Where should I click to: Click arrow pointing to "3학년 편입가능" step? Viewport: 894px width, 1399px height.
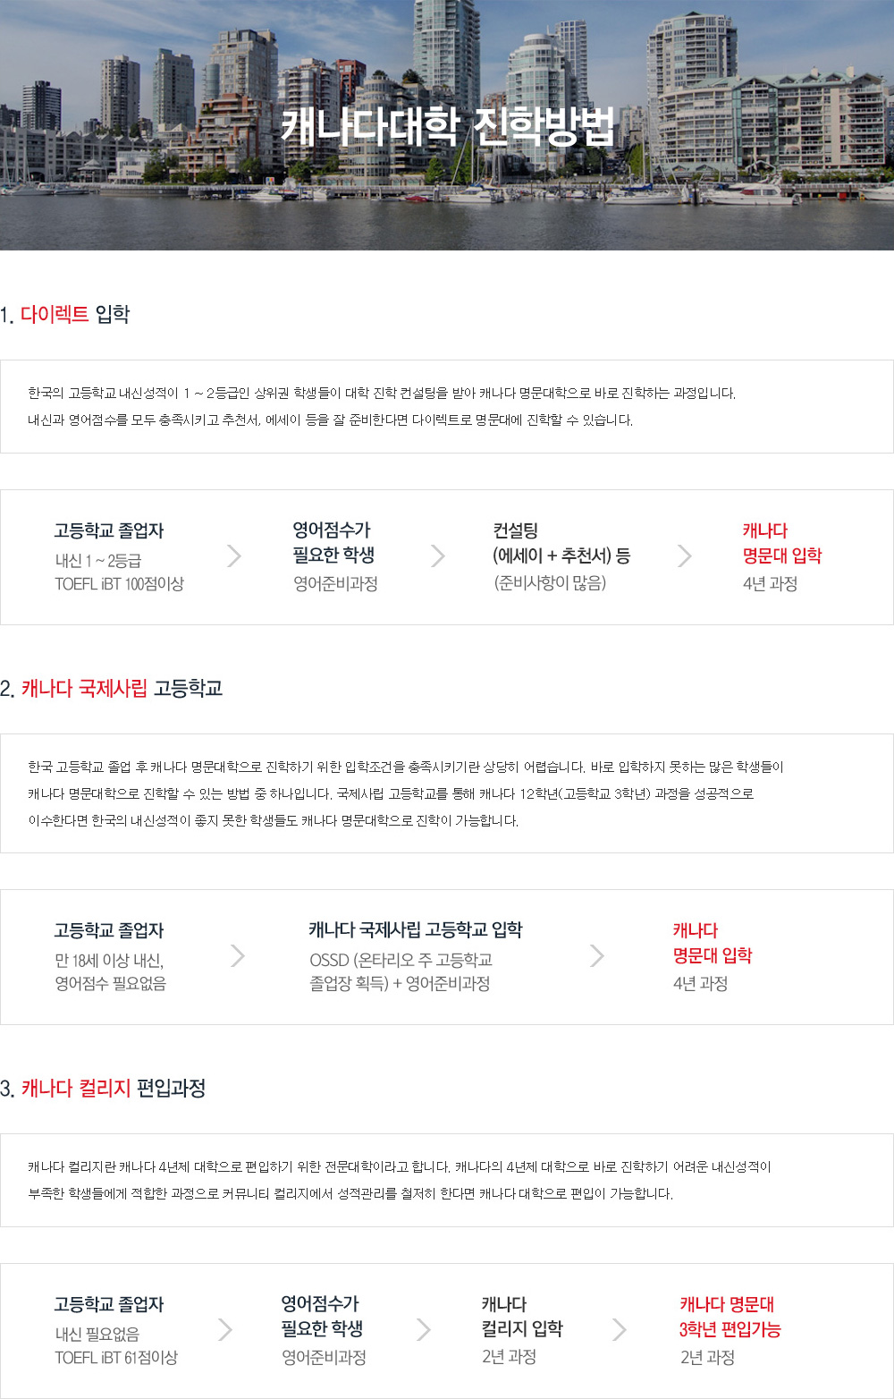coord(620,1330)
